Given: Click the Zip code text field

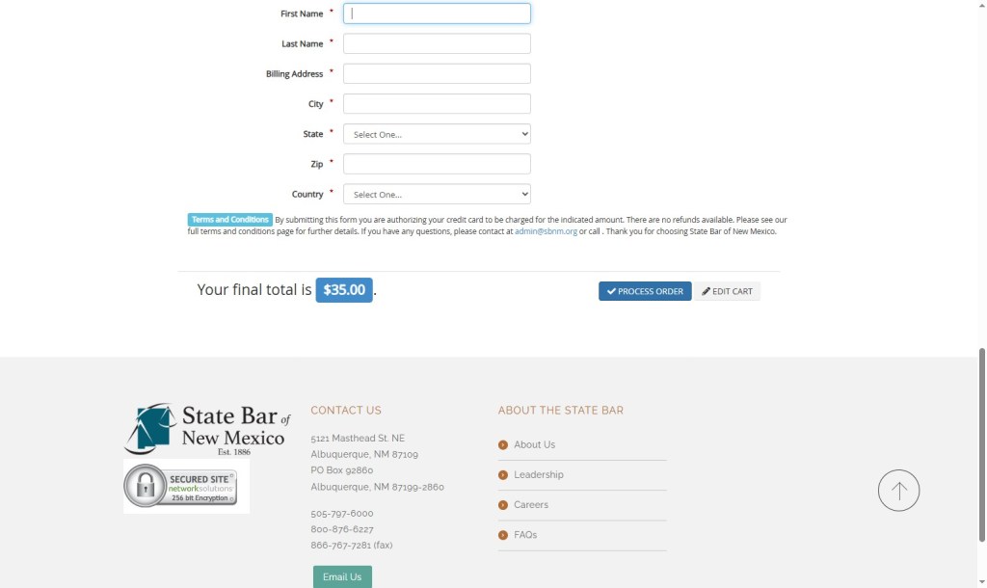Looking at the screenshot, I should (437, 164).
